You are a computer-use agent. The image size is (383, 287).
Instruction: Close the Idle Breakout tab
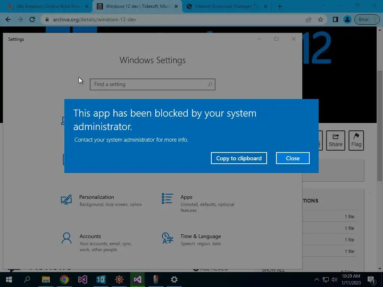[87, 7]
